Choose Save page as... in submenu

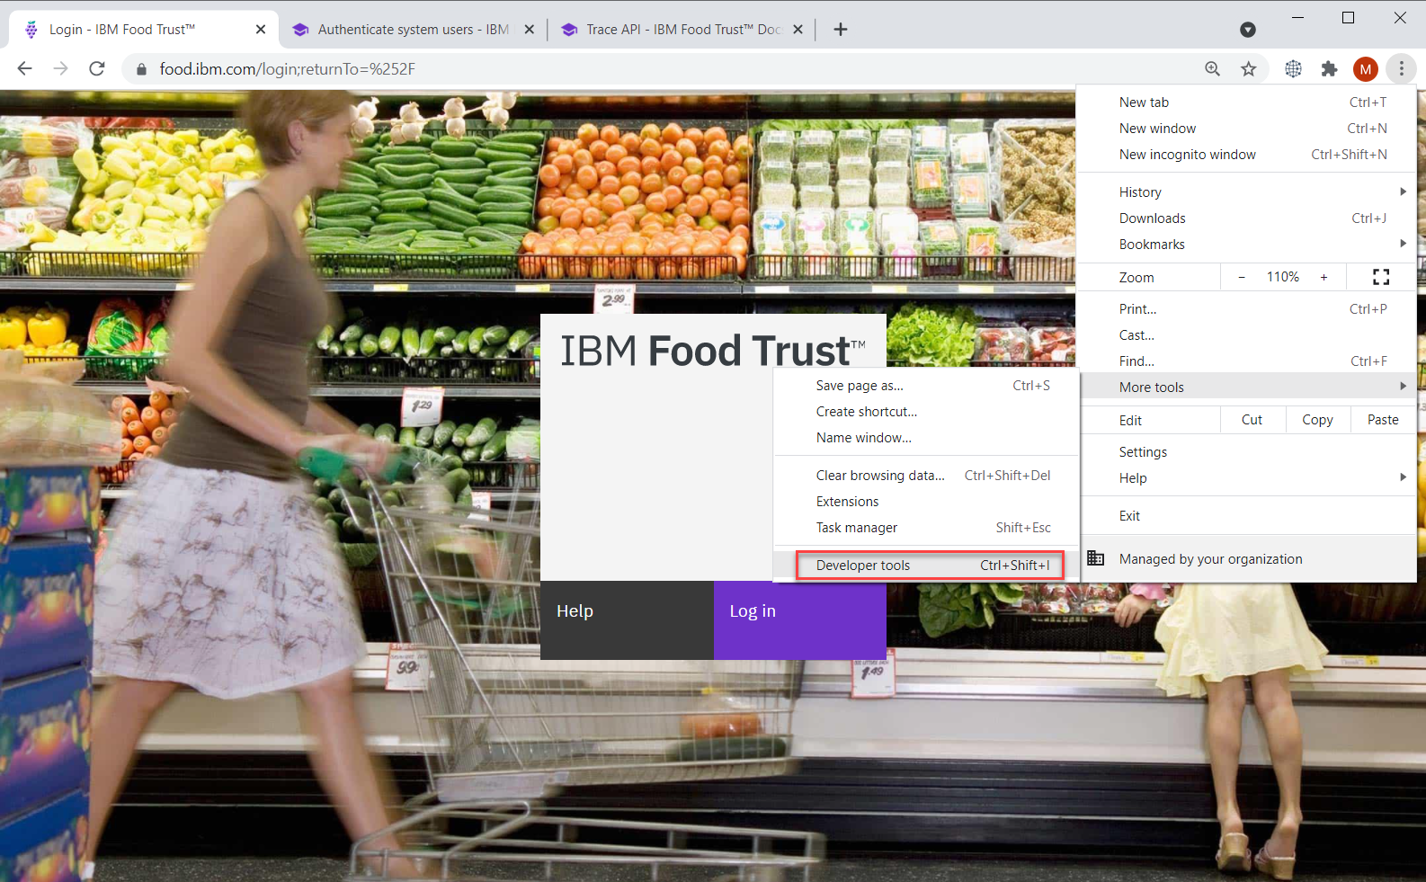[x=926, y=386]
